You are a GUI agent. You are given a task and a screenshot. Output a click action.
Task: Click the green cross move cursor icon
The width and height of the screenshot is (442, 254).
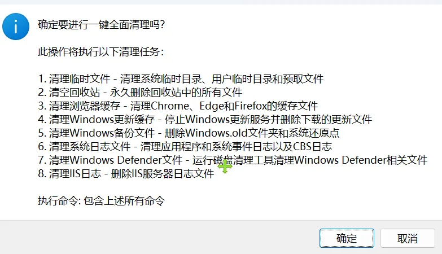(x=225, y=167)
